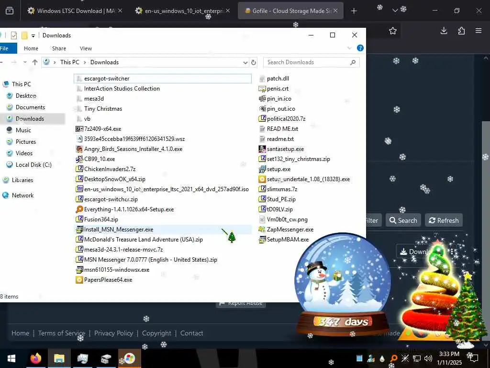Open the Share ribbon tab
The width and height of the screenshot is (490, 368).
tap(59, 48)
